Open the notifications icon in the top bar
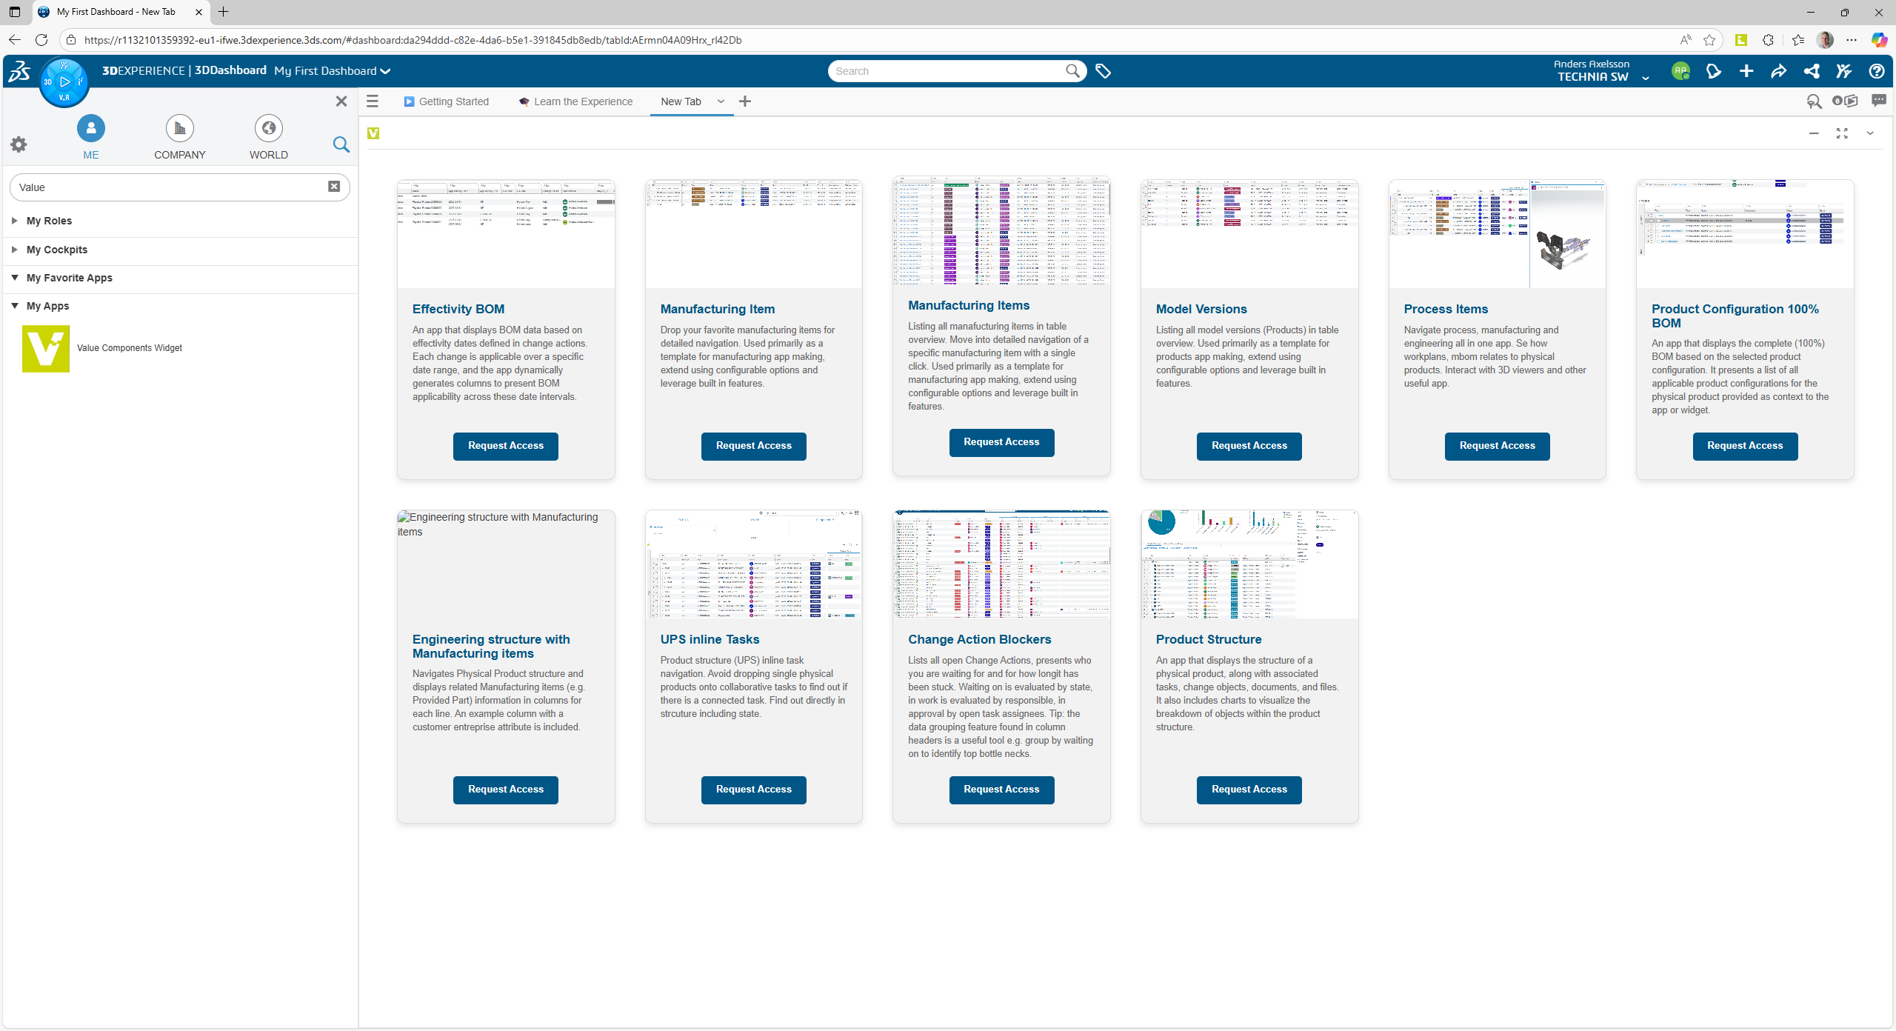 [x=1713, y=71]
